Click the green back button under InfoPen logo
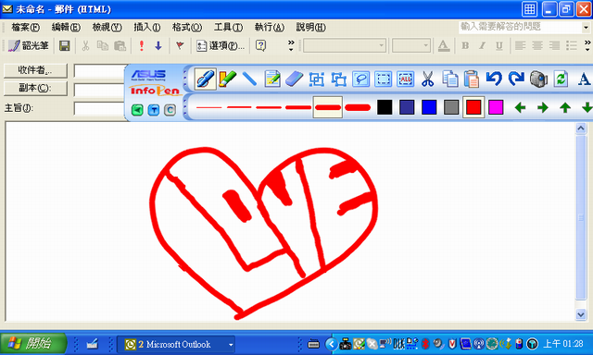Screen dimensions: 593x355 click(137, 110)
